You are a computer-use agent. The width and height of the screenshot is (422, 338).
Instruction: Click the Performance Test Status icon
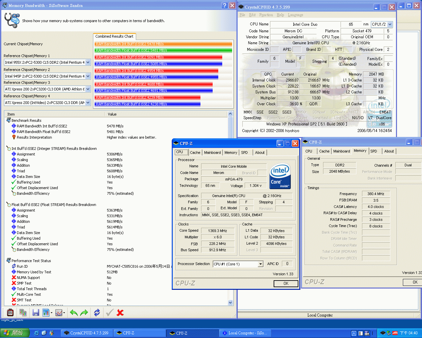coord(9,260)
